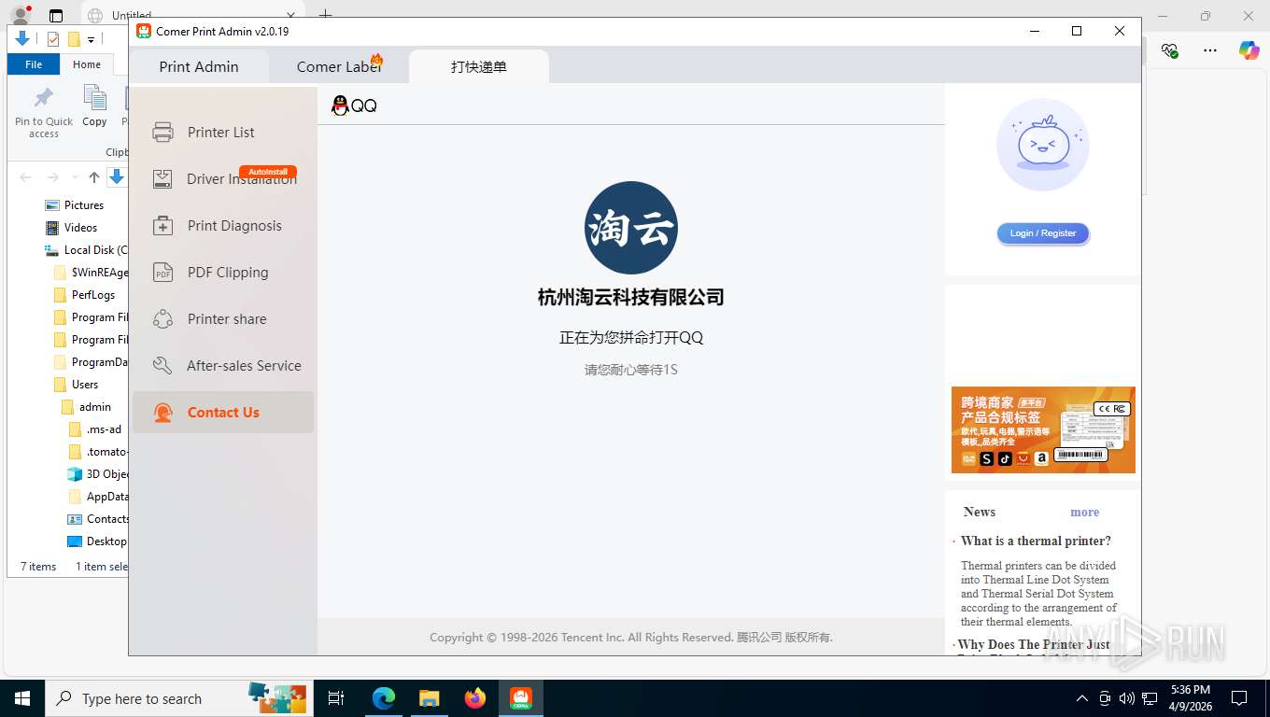Viewport: 1270px width, 717px height.
Task: Select the admin folder in Explorer
Action: point(94,407)
